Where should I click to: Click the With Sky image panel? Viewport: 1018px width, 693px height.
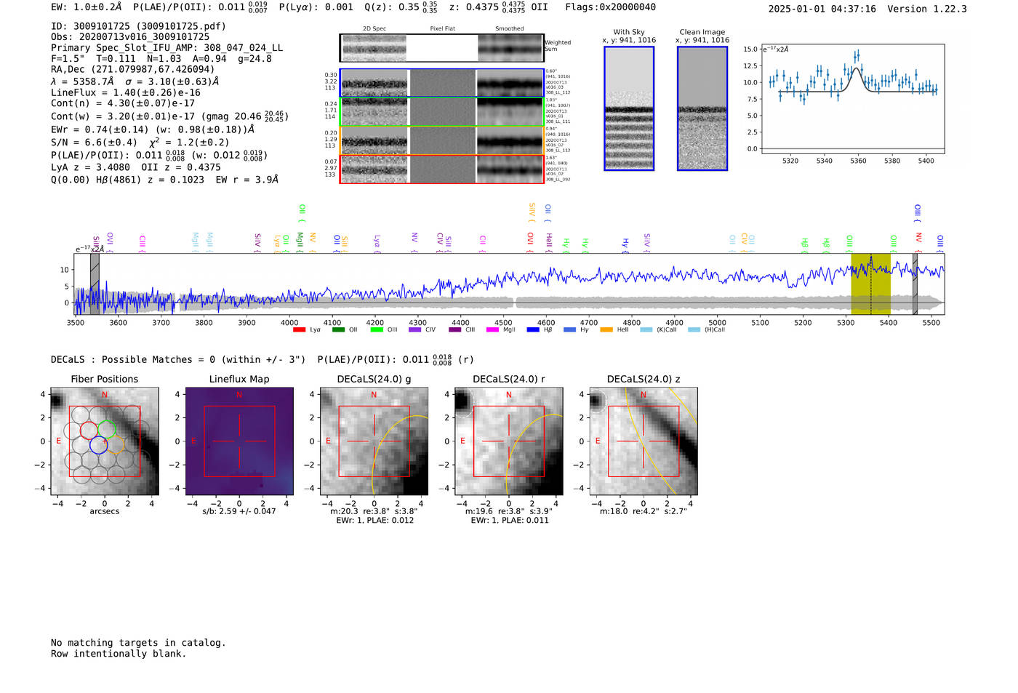[629, 108]
